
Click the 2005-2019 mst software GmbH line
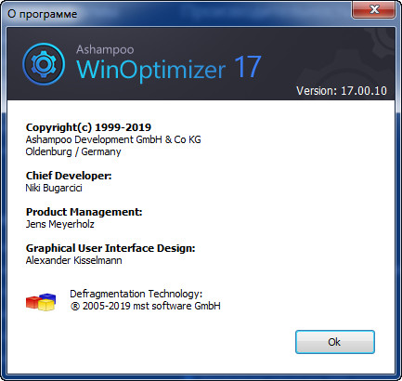point(146,306)
